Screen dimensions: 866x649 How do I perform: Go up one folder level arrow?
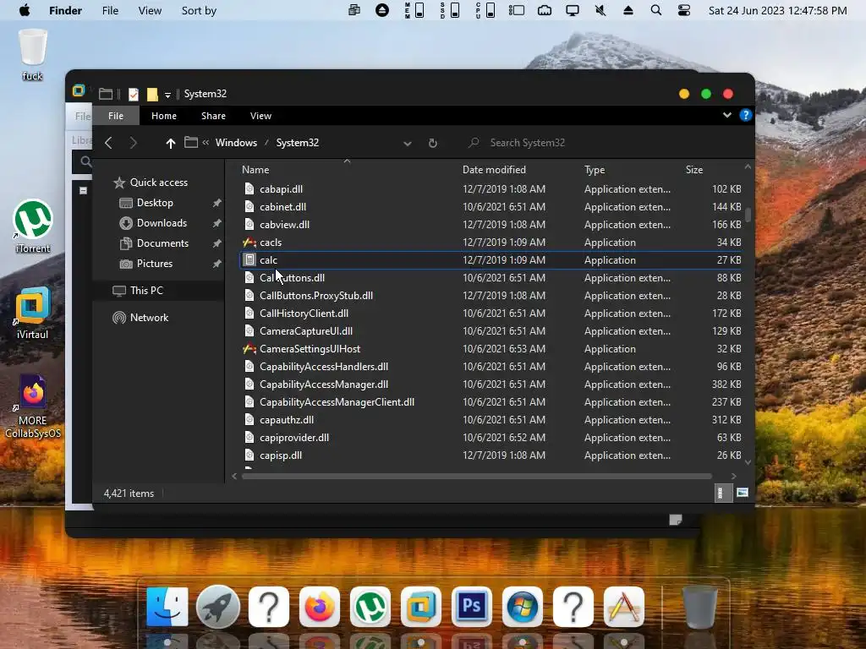coord(170,143)
